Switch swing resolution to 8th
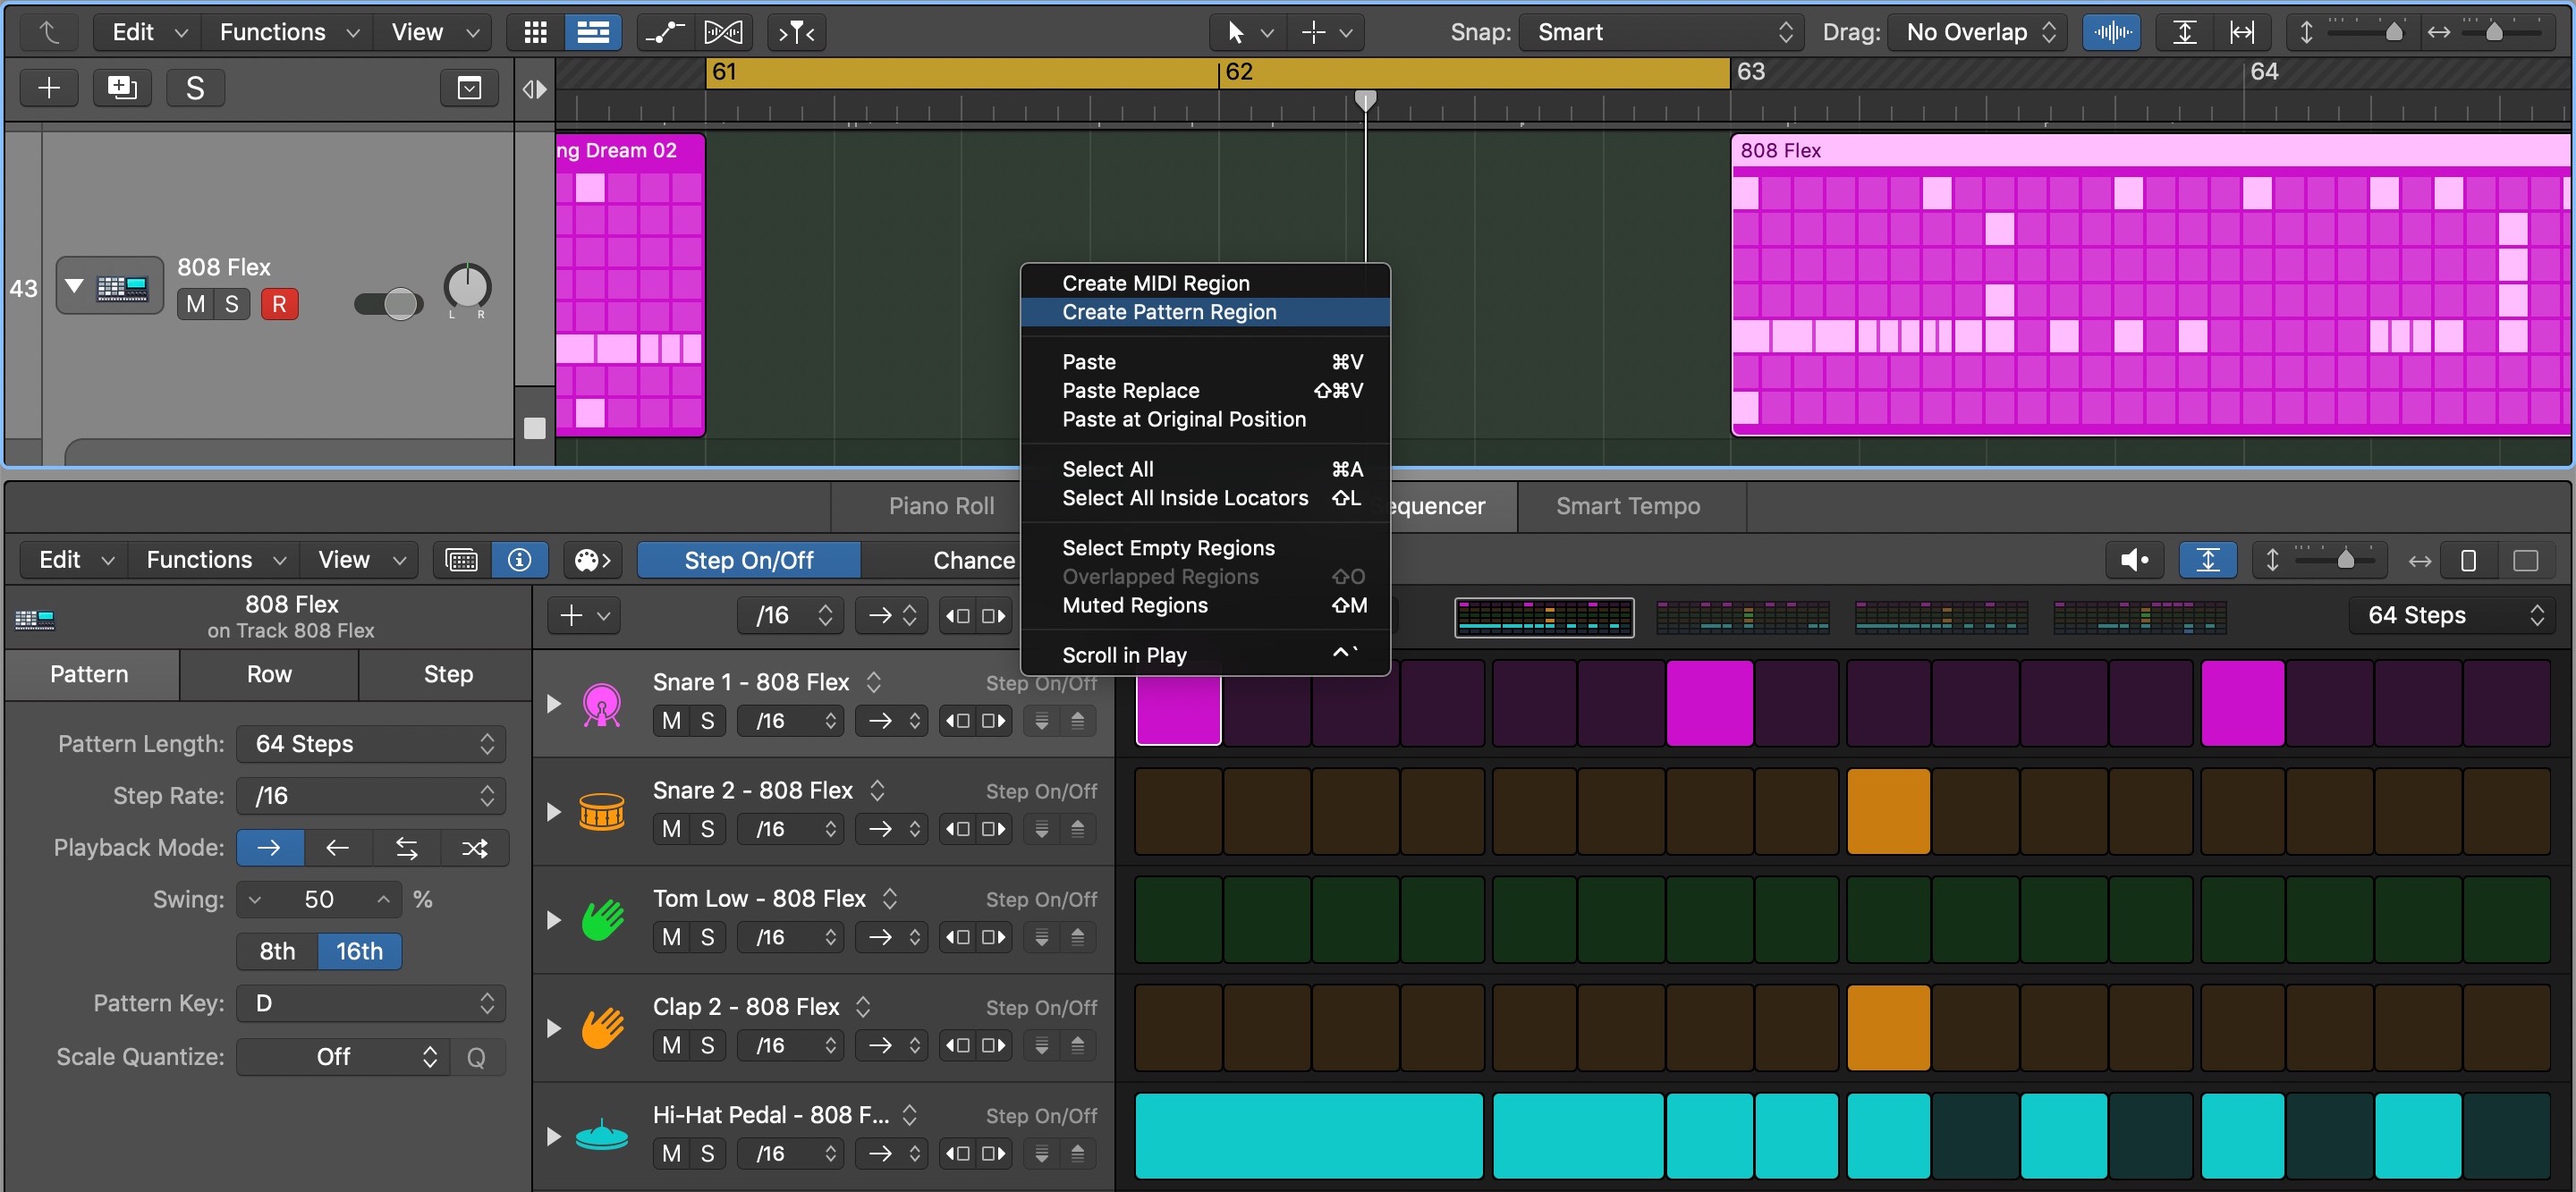The image size is (2576, 1192). (276, 951)
